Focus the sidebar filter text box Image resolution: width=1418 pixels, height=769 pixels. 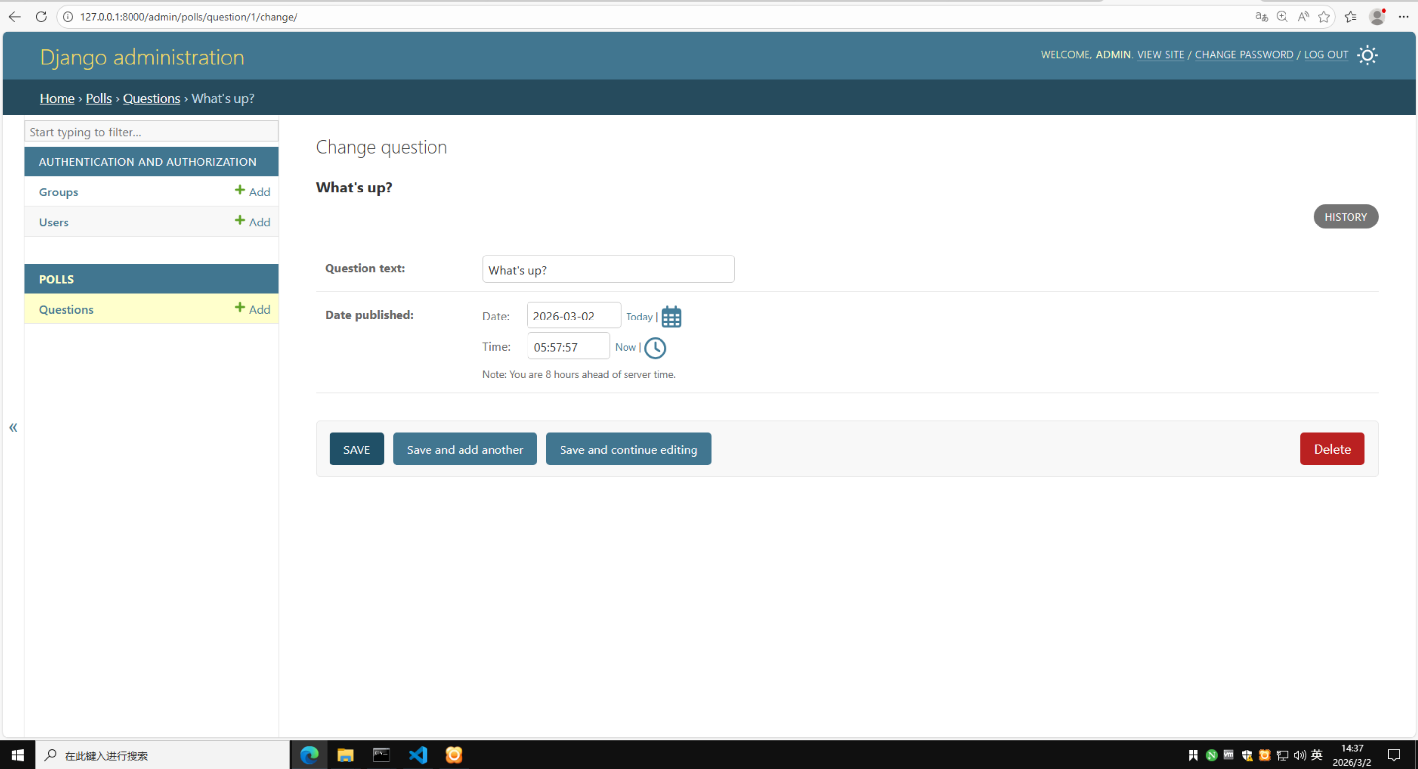point(151,132)
